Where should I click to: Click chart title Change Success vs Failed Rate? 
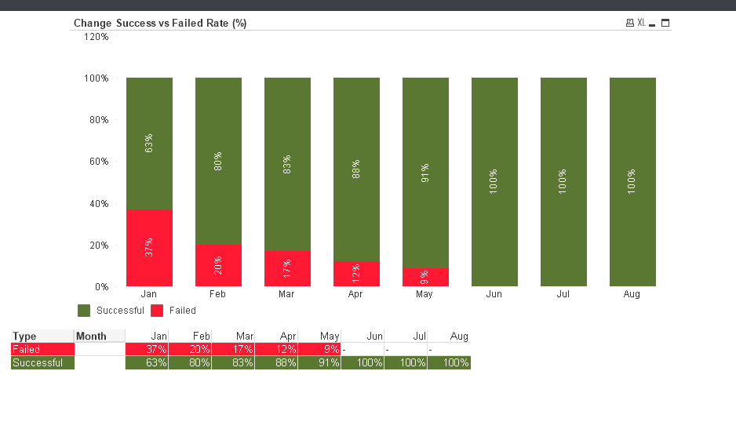160,23
